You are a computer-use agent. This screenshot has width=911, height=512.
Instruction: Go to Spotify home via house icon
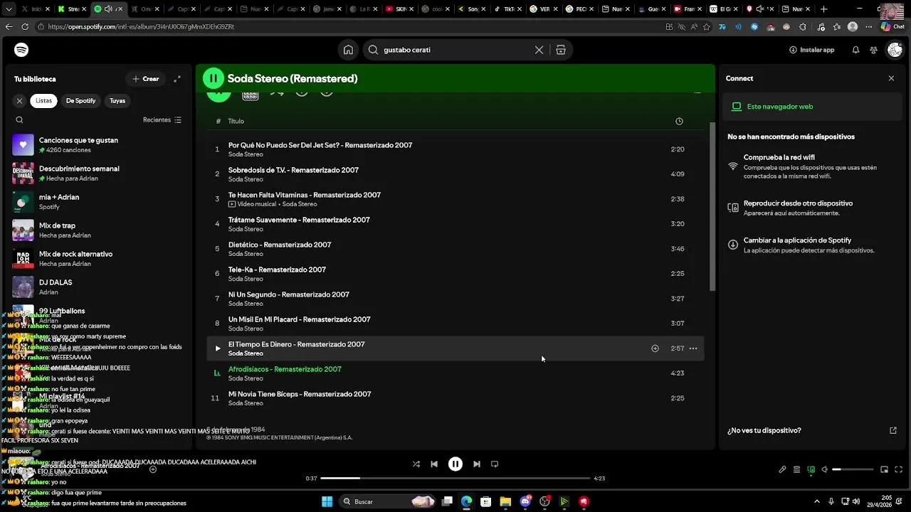348,50
